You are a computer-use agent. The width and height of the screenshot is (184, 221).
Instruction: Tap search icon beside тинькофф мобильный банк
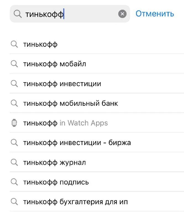[x=14, y=103]
